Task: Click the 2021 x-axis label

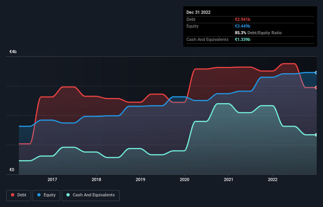Action: [229, 179]
